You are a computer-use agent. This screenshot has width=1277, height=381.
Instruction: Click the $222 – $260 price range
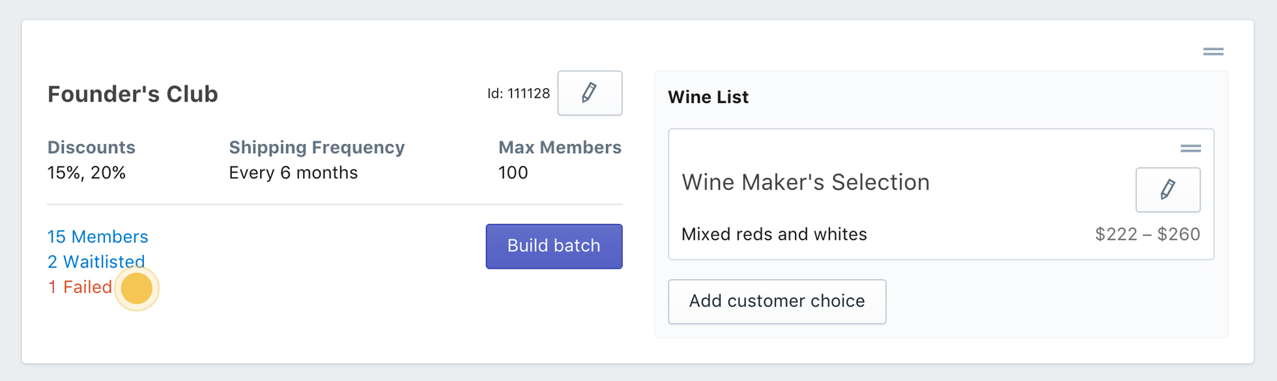(1147, 234)
